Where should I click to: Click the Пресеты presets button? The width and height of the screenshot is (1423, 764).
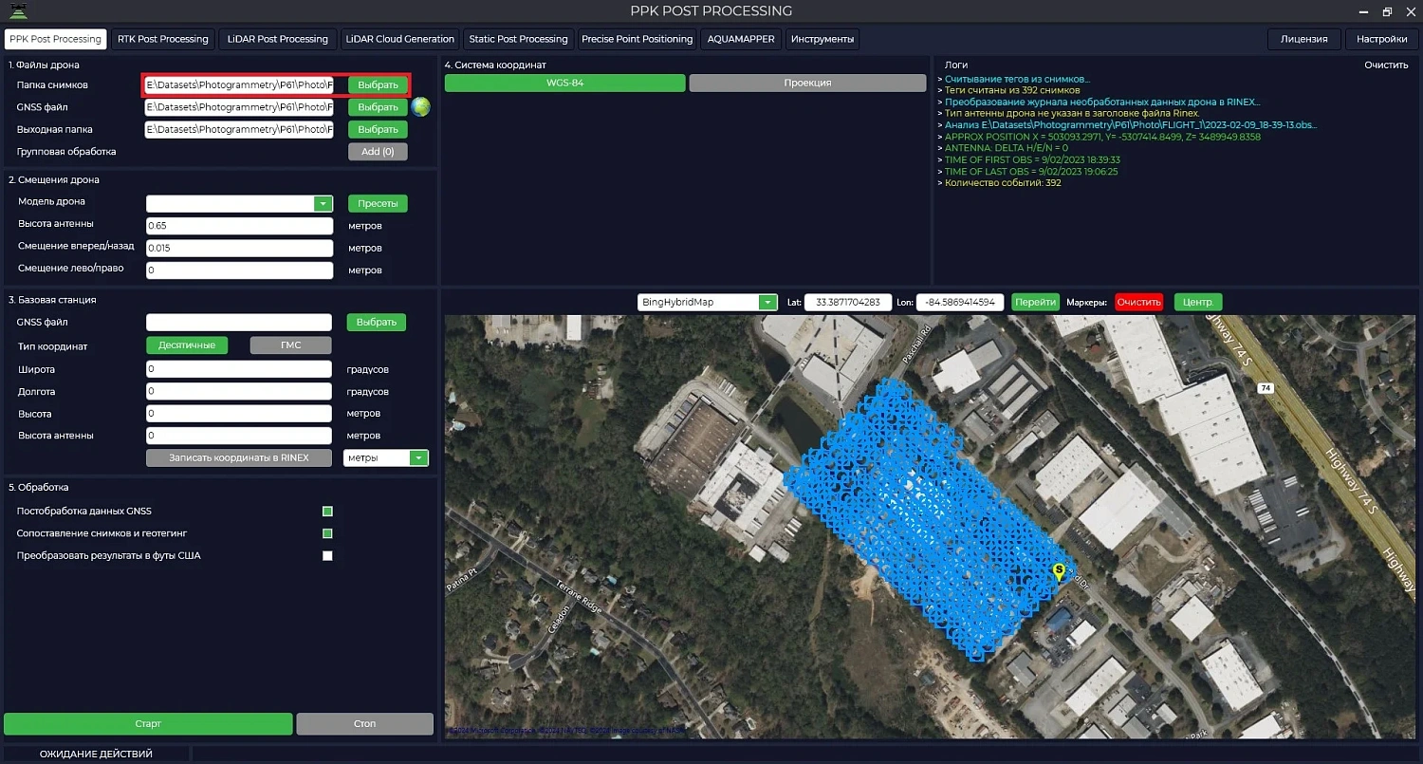pos(377,204)
